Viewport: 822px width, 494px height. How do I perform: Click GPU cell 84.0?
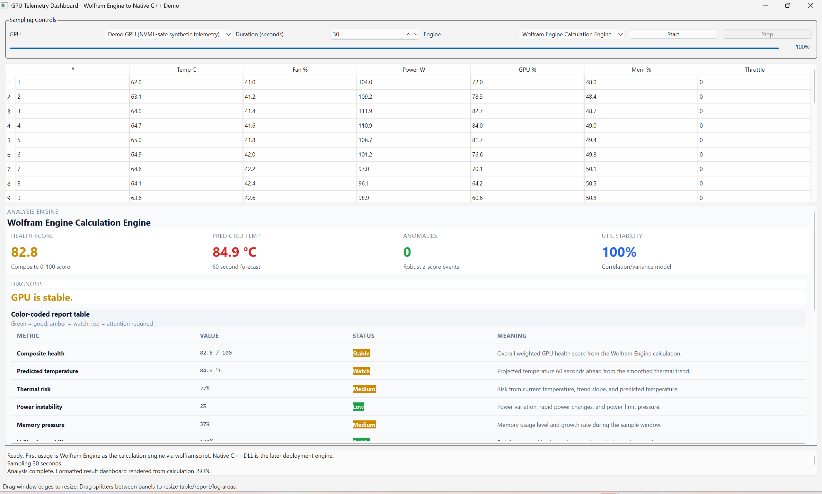pyautogui.click(x=527, y=125)
